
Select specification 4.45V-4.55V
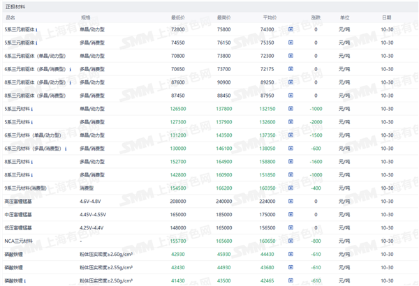coord(93,215)
